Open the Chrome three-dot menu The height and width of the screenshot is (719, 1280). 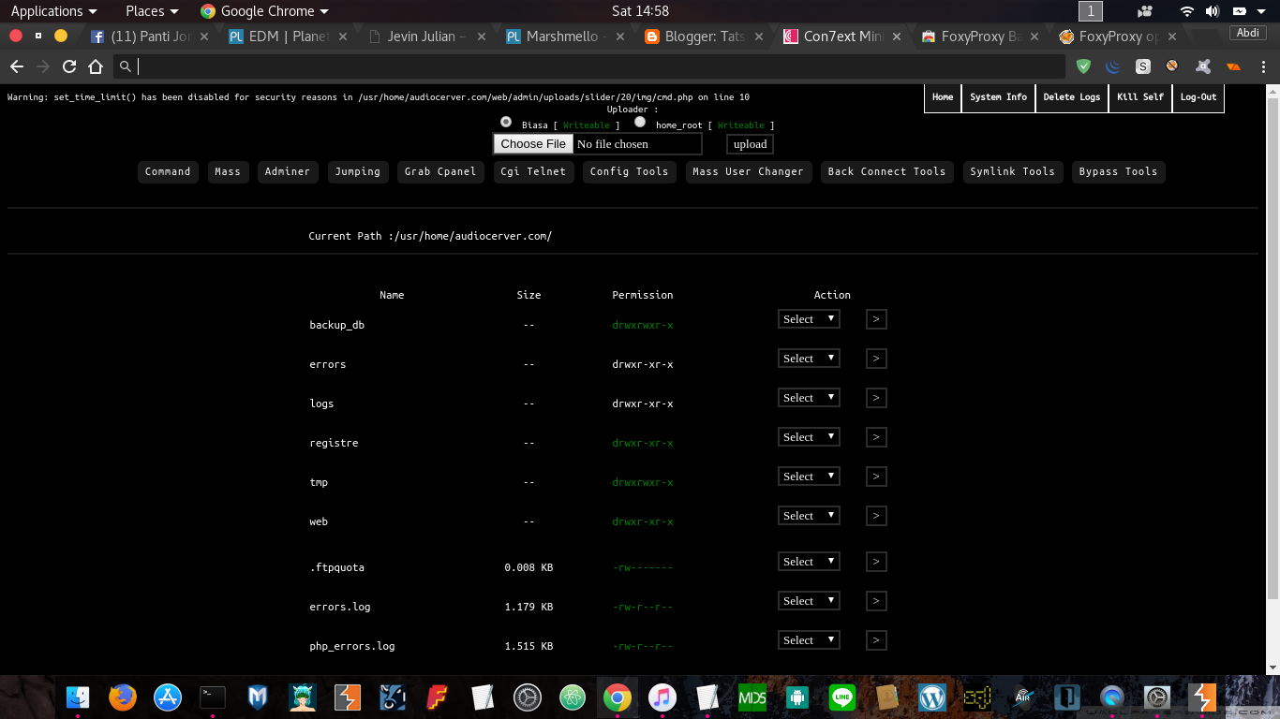pos(1262,66)
